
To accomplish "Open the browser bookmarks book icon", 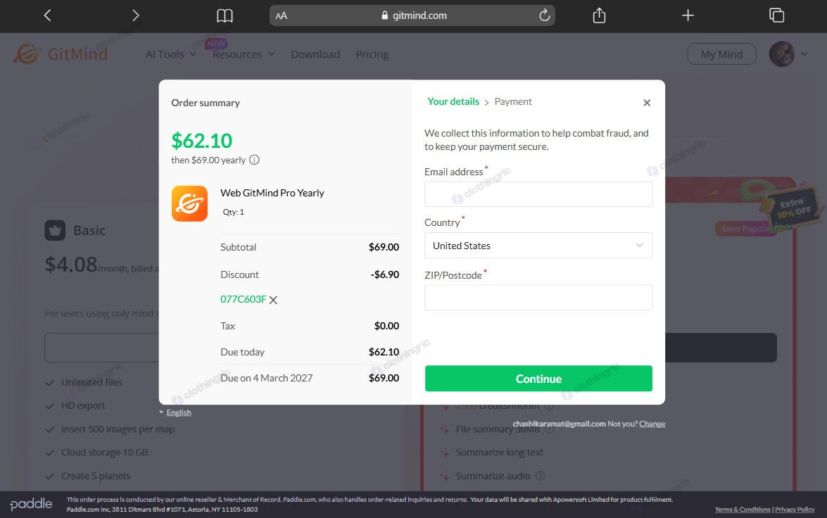I will click(x=225, y=15).
